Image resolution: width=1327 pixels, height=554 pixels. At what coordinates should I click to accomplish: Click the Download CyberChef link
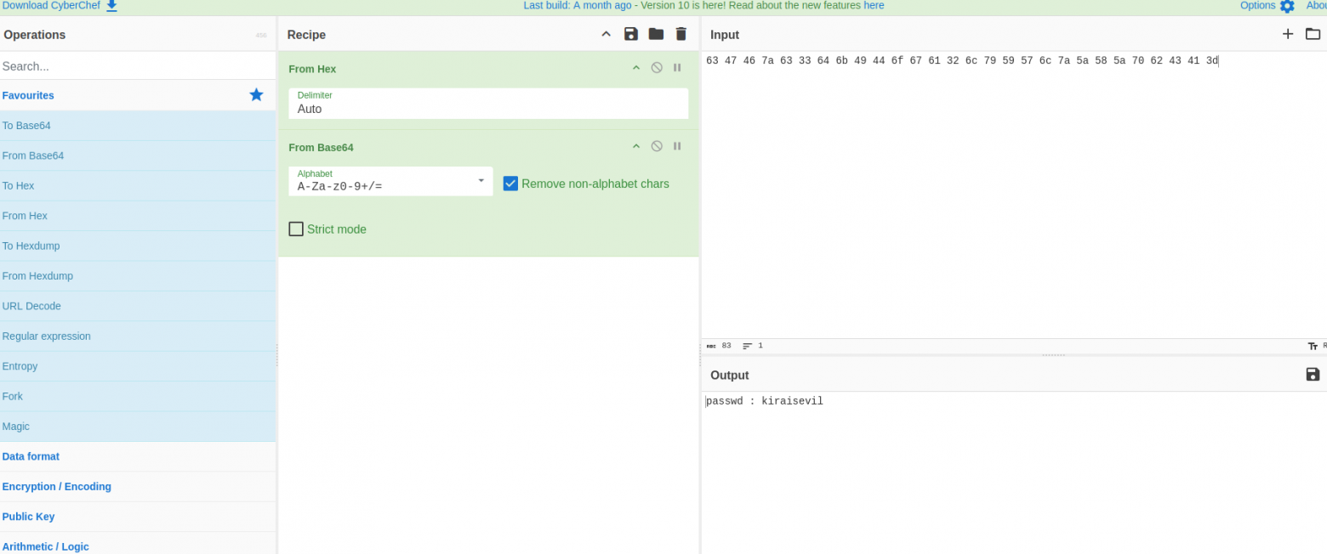[x=51, y=6]
